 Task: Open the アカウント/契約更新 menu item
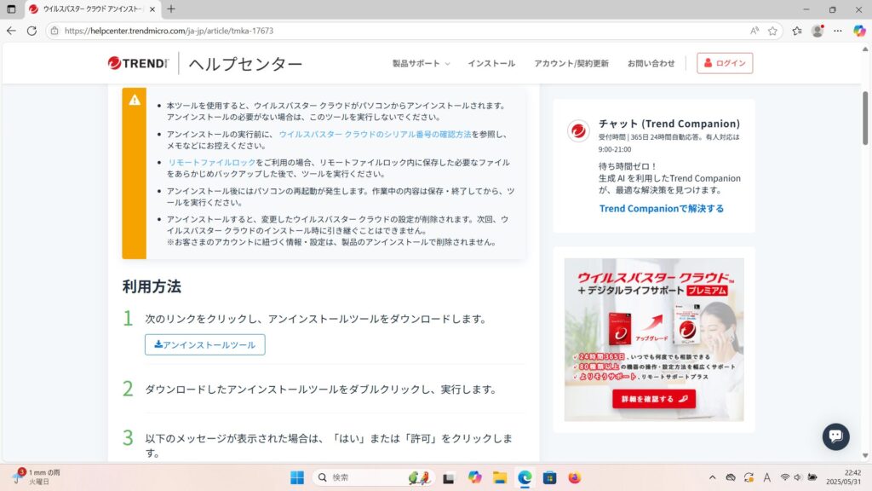[x=571, y=63]
